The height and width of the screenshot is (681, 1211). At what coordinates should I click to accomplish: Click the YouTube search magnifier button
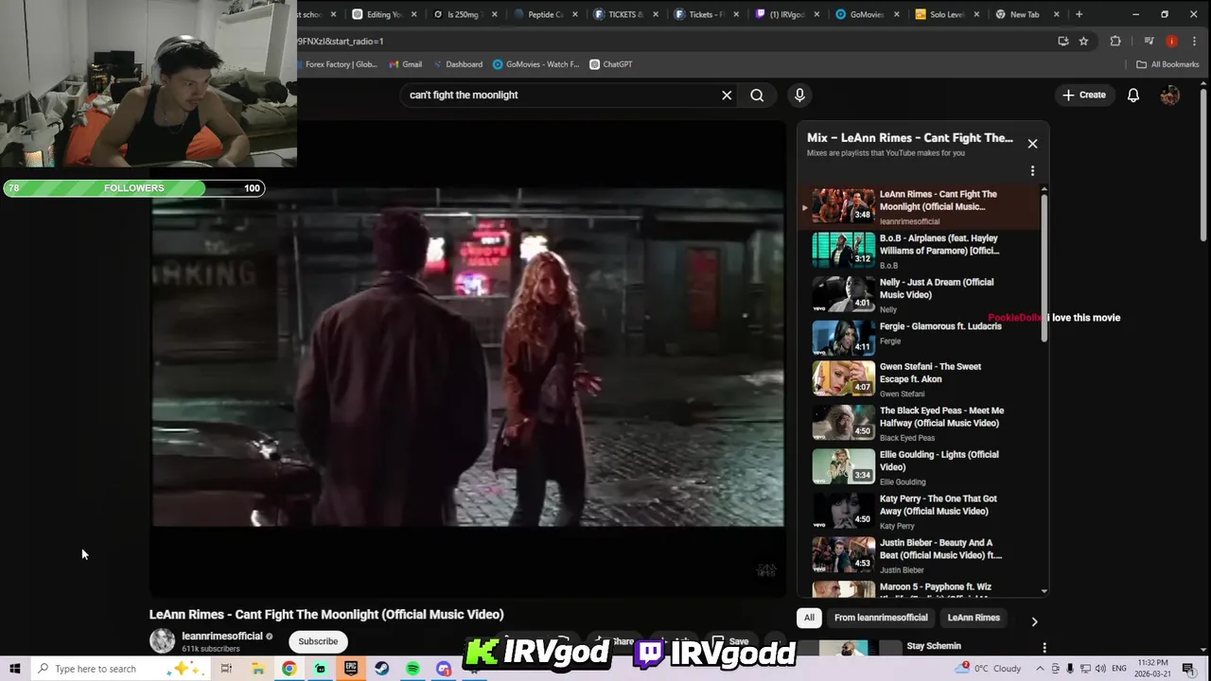pos(757,95)
